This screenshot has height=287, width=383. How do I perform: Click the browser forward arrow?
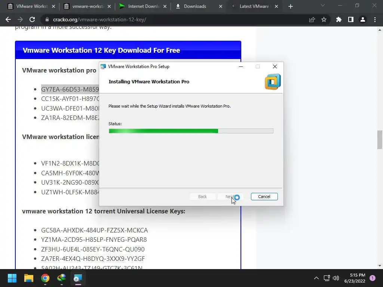[20, 19]
